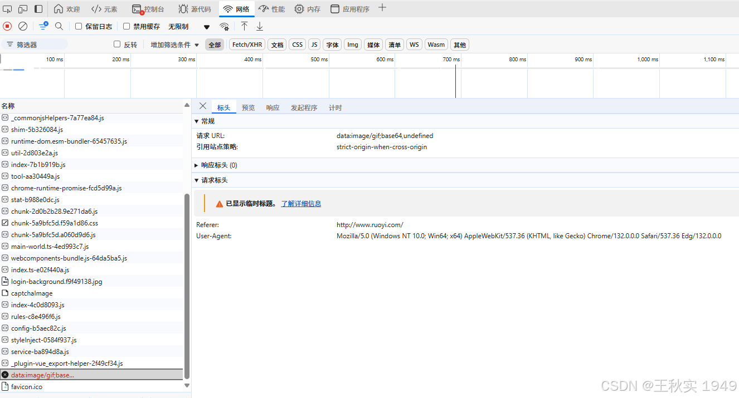
Task: Export HAR file with down arrow
Action: click(x=260, y=26)
